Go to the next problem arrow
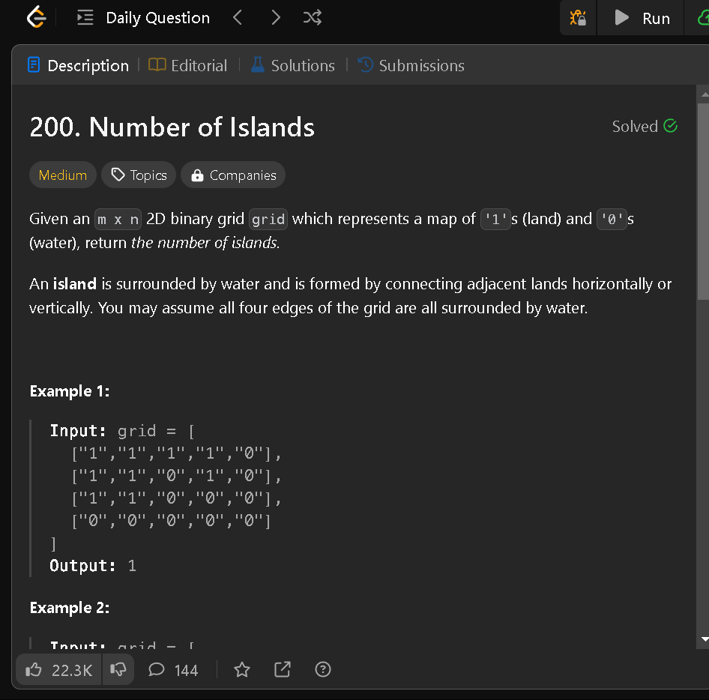The image size is (709, 700). 274,17
